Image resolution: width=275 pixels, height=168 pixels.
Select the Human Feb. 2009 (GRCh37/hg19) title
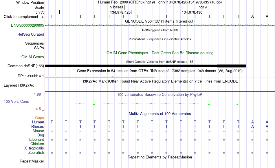coord(126,2)
